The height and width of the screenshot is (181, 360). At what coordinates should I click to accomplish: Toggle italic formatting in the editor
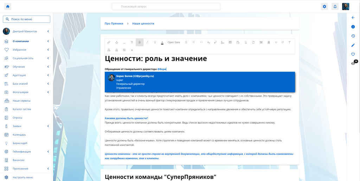coord(147,42)
